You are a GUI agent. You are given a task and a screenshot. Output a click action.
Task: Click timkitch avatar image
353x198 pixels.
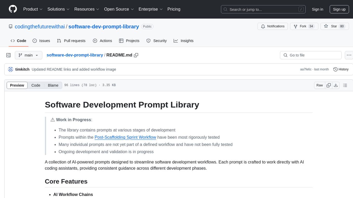11,69
